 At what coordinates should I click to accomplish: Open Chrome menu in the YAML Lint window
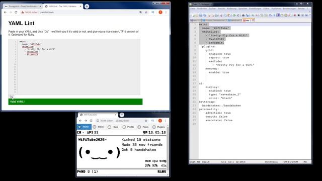pos(166,12)
